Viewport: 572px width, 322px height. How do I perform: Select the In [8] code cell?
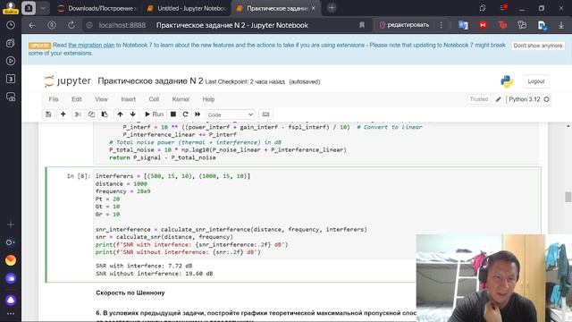point(316,214)
